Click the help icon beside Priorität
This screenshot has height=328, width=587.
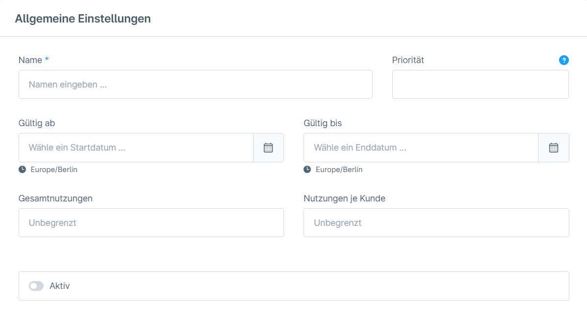564,60
